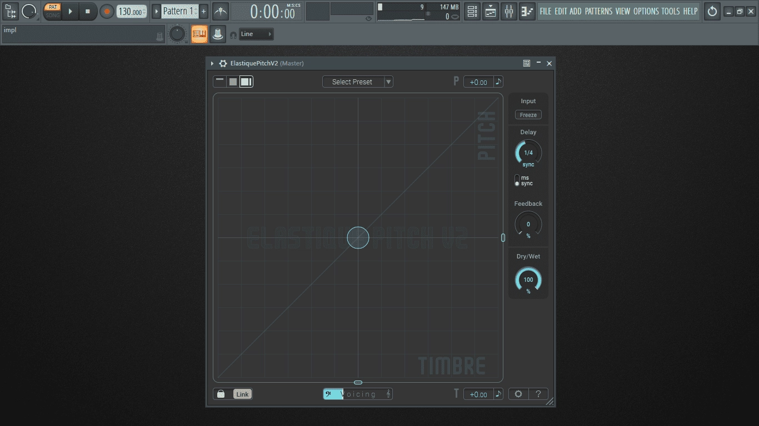Click the knob-shaped toolbar icon beside keyboard
The height and width of the screenshot is (426, 759).
(x=218, y=34)
